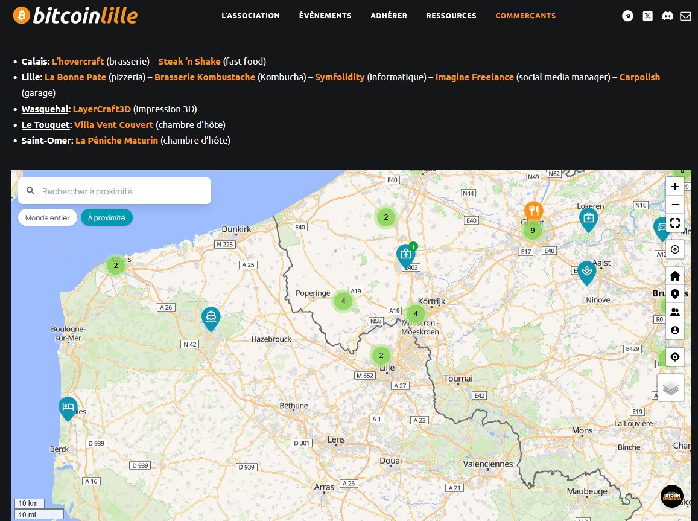Screen dimensions: 698x521
Task: Select the boat marker near Saint-Omer
Action: click(x=211, y=319)
